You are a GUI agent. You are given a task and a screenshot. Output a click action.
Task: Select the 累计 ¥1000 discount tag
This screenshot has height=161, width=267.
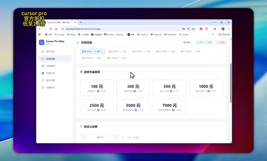[x=165, y=51]
